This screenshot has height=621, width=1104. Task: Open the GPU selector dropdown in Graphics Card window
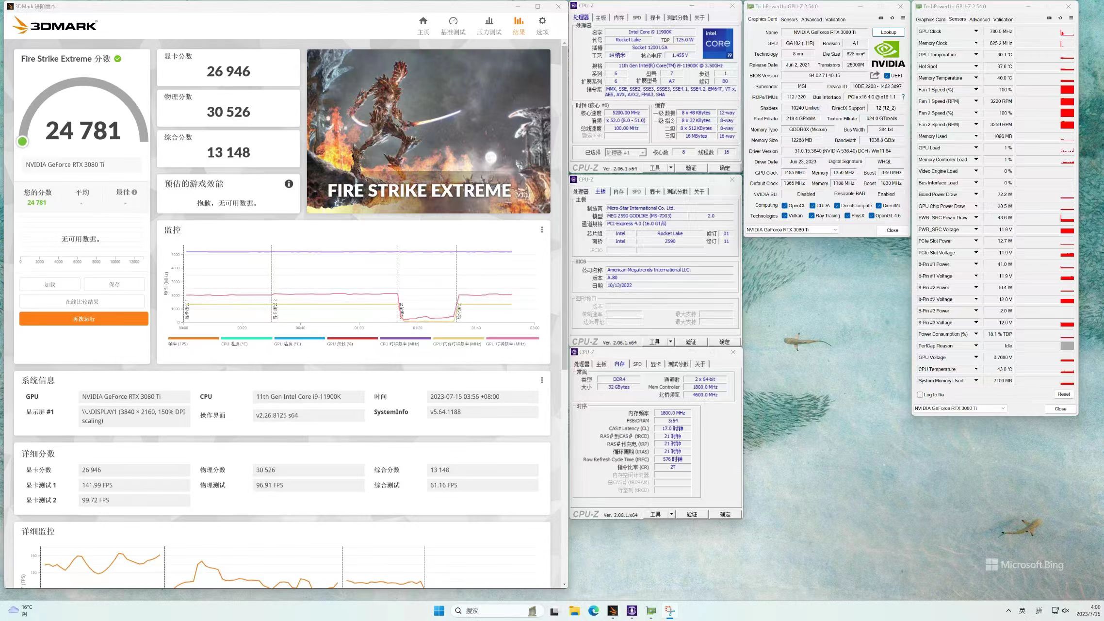792,230
